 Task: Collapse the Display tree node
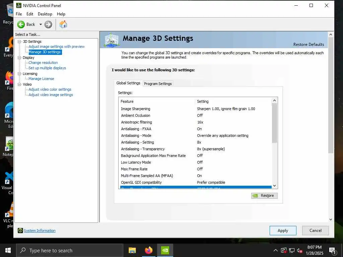19,58
